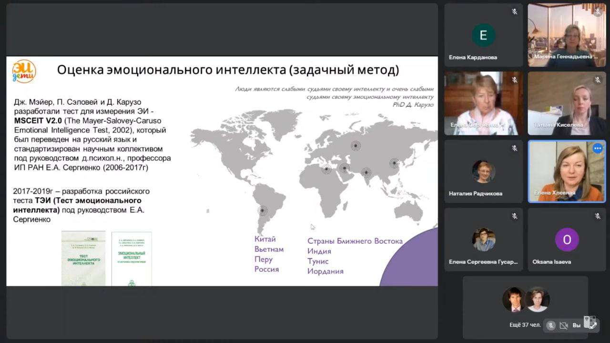Click 'Тунис' in the country list
Screen dimensions: 610x343
318,261
